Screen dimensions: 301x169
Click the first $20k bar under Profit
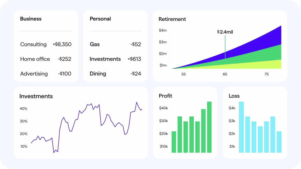coord(174,142)
